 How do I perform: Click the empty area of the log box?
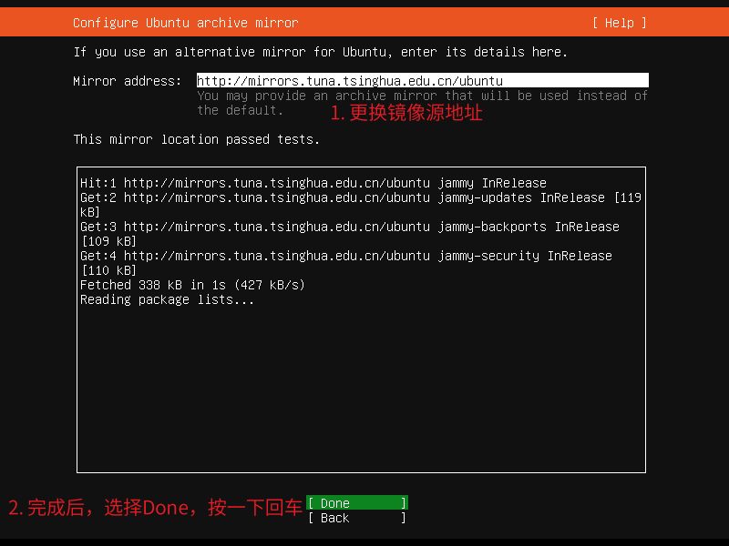click(x=361, y=391)
